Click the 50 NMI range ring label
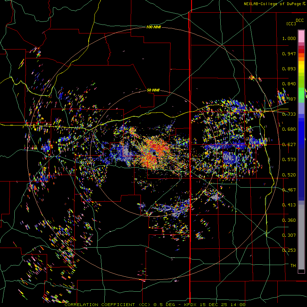307x307 pixels. [153, 90]
